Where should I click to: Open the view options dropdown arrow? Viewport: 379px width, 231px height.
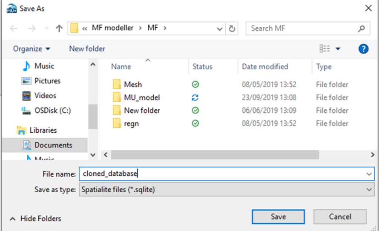pyautogui.click(x=338, y=49)
